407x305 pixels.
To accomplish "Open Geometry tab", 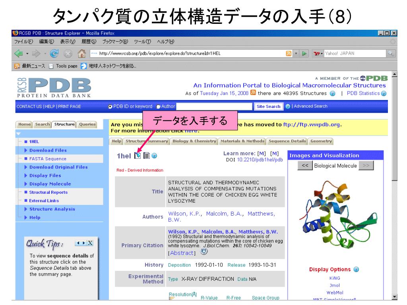I will point(321,141).
